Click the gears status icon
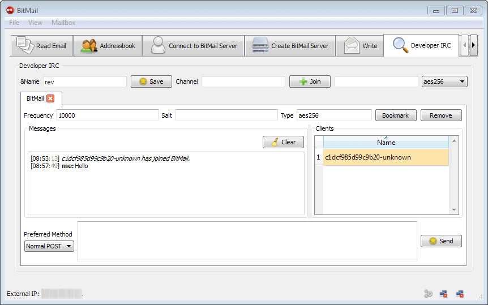 [x=428, y=293]
